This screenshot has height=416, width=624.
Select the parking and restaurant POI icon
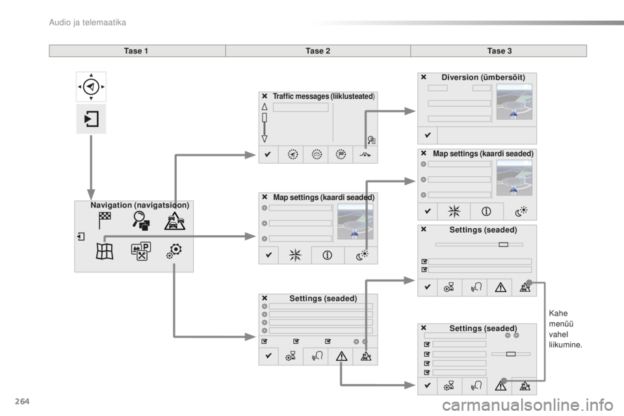[141, 251]
